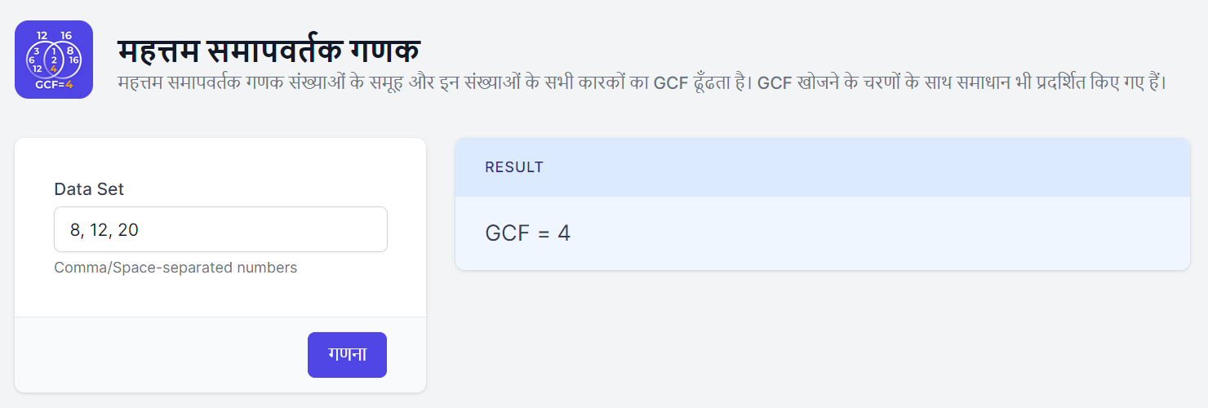Viewport: 1208px width, 408px height.
Task: Place cursor on number 20 in input
Action: click(128, 230)
